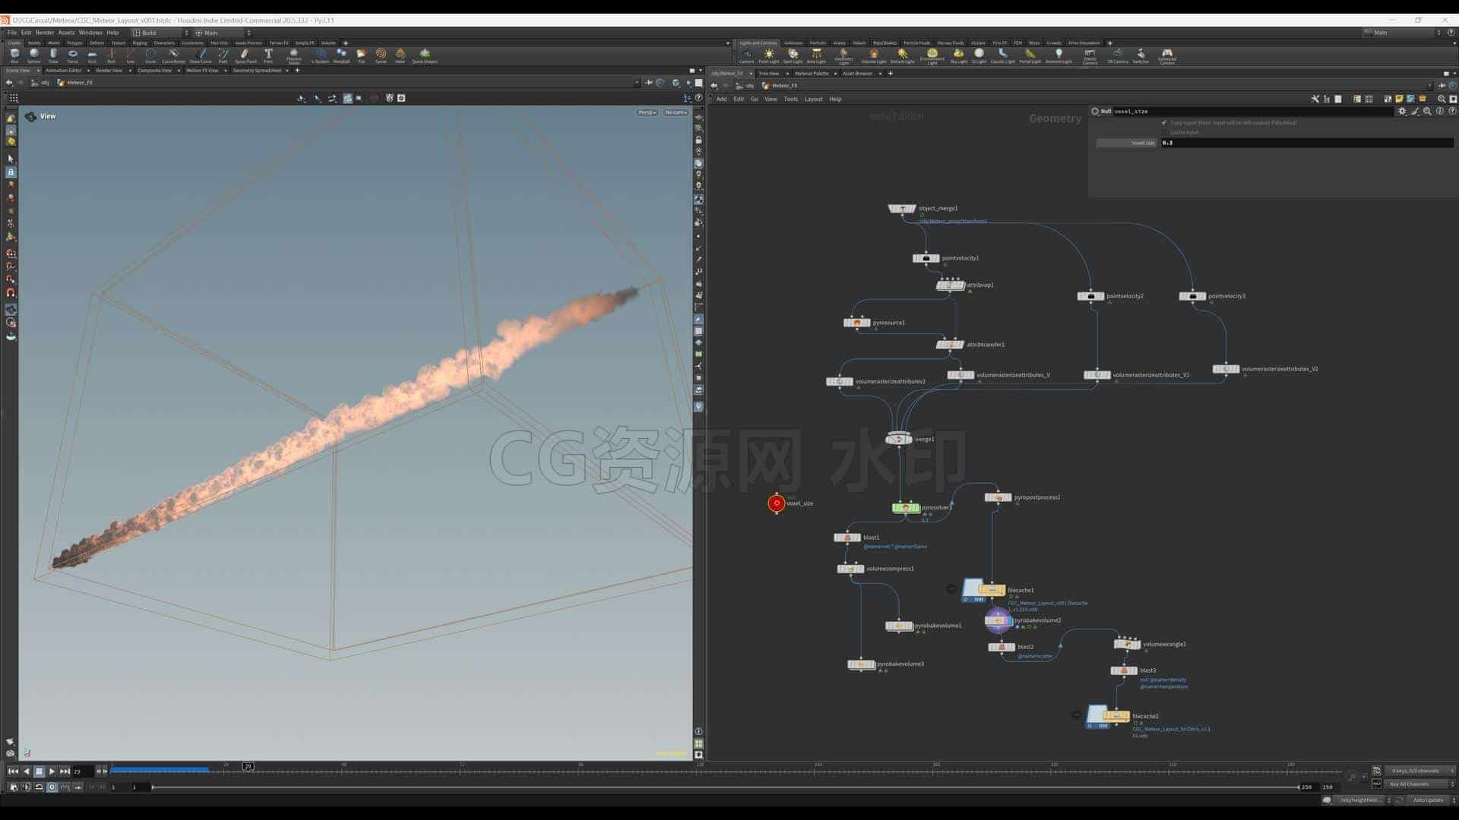Click the Voxel size value field
1459x820 pixels.
coord(1307,143)
